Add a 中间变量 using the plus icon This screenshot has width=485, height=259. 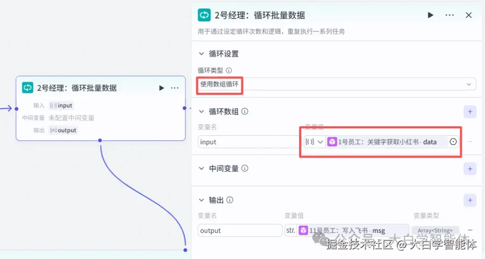click(470, 169)
